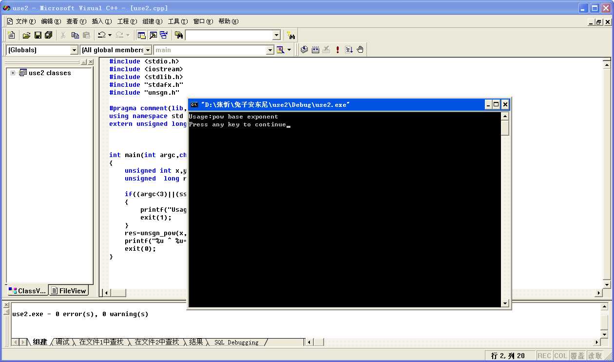Click the Undo arrow icon
This screenshot has height=362, width=614.
point(101,35)
